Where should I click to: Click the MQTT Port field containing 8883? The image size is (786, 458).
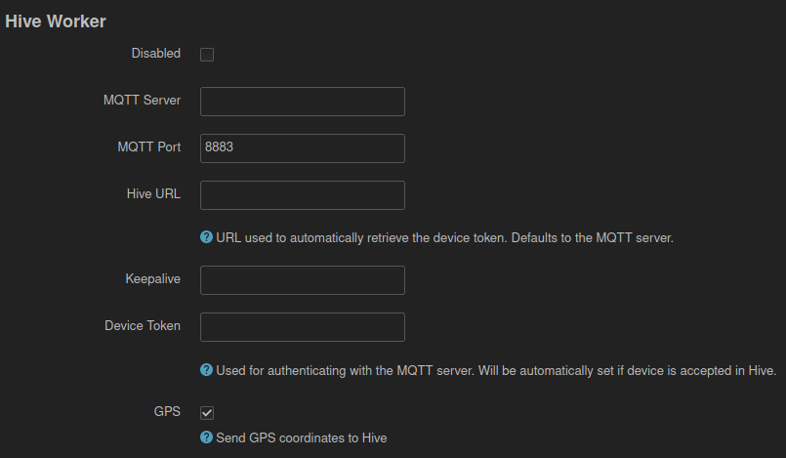coord(303,148)
